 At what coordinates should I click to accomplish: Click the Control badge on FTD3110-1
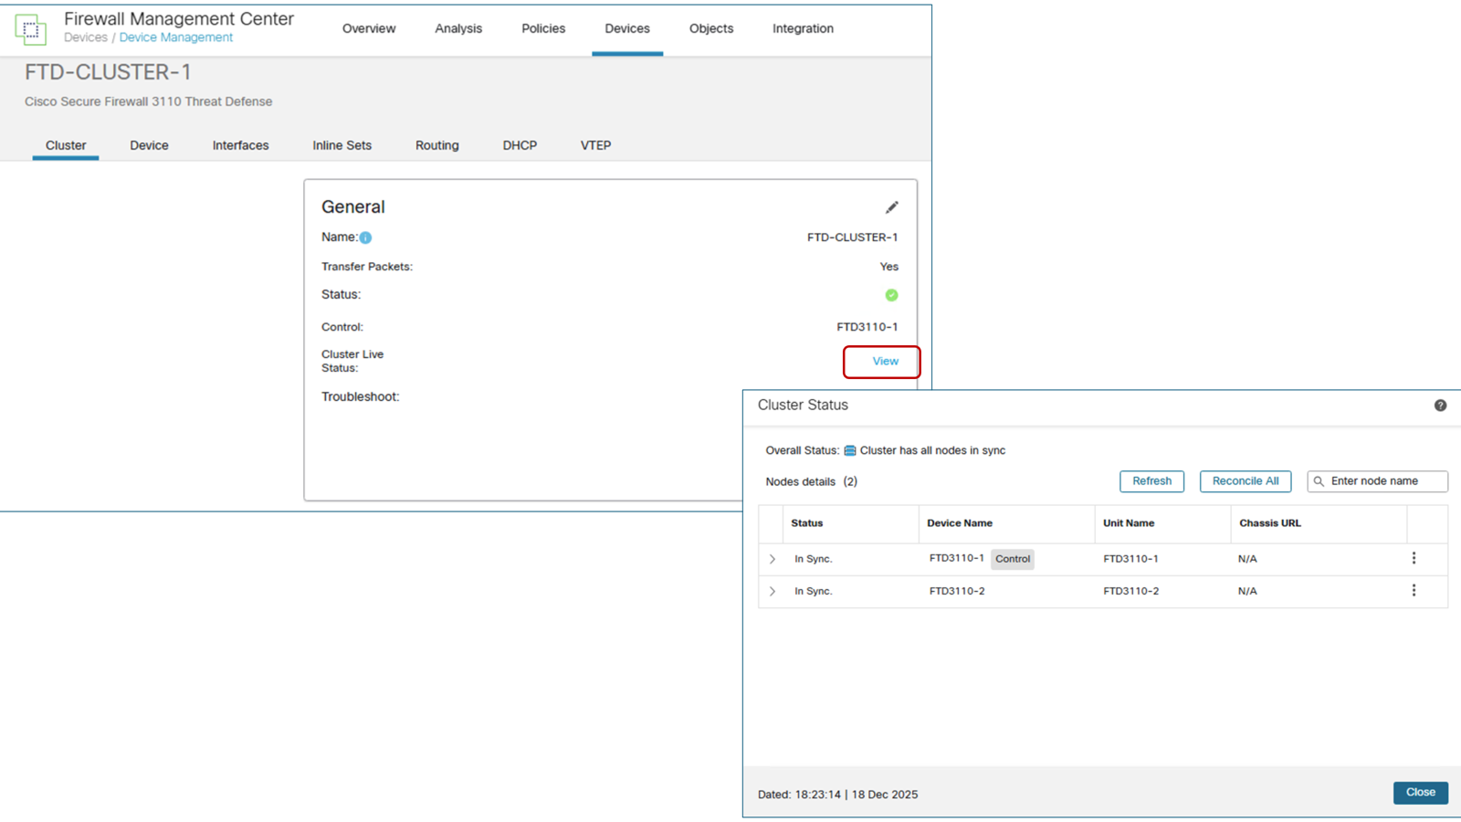1013,559
